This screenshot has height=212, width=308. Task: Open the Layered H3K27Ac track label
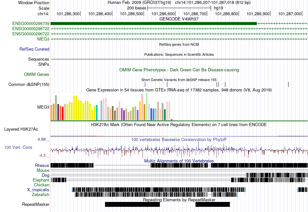tap(21, 129)
